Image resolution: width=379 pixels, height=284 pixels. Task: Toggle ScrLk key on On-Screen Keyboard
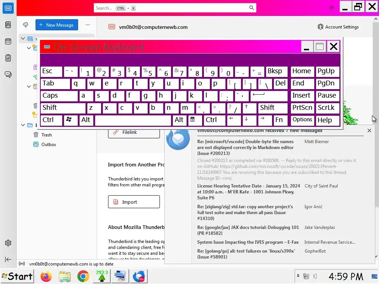[327, 108]
